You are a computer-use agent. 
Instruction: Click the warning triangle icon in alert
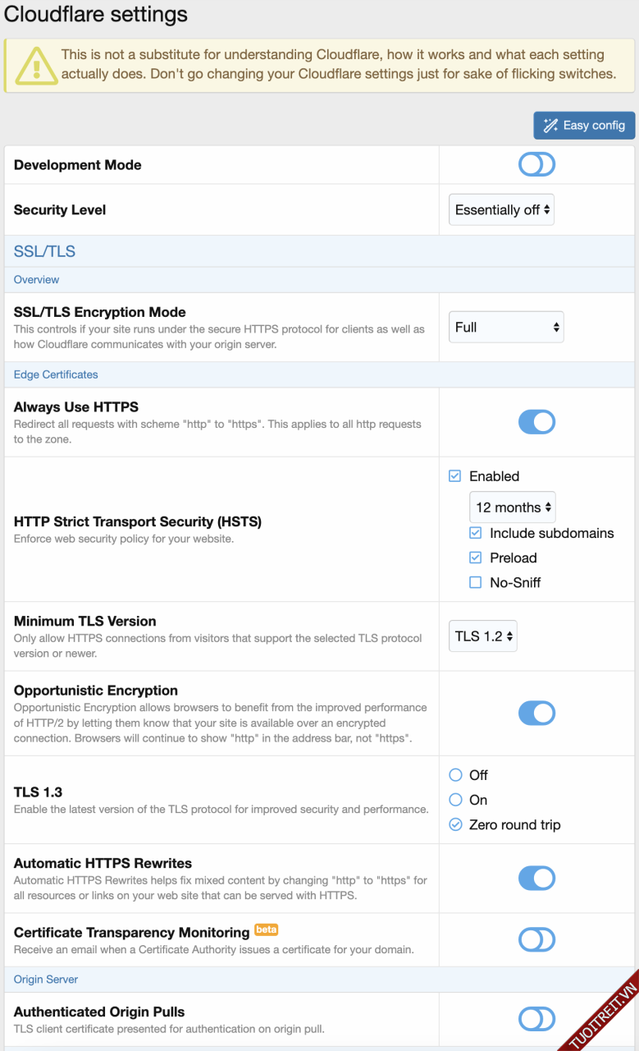(x=32, y=64)
